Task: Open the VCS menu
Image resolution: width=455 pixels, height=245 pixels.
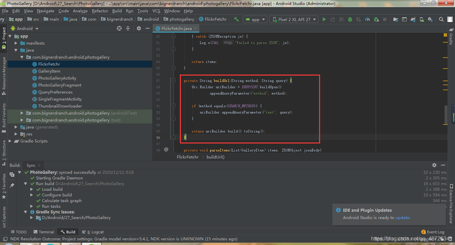Action: tap(156, 11)
